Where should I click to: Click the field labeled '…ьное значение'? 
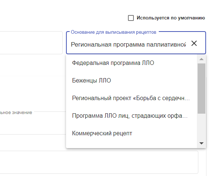(33, 123)
